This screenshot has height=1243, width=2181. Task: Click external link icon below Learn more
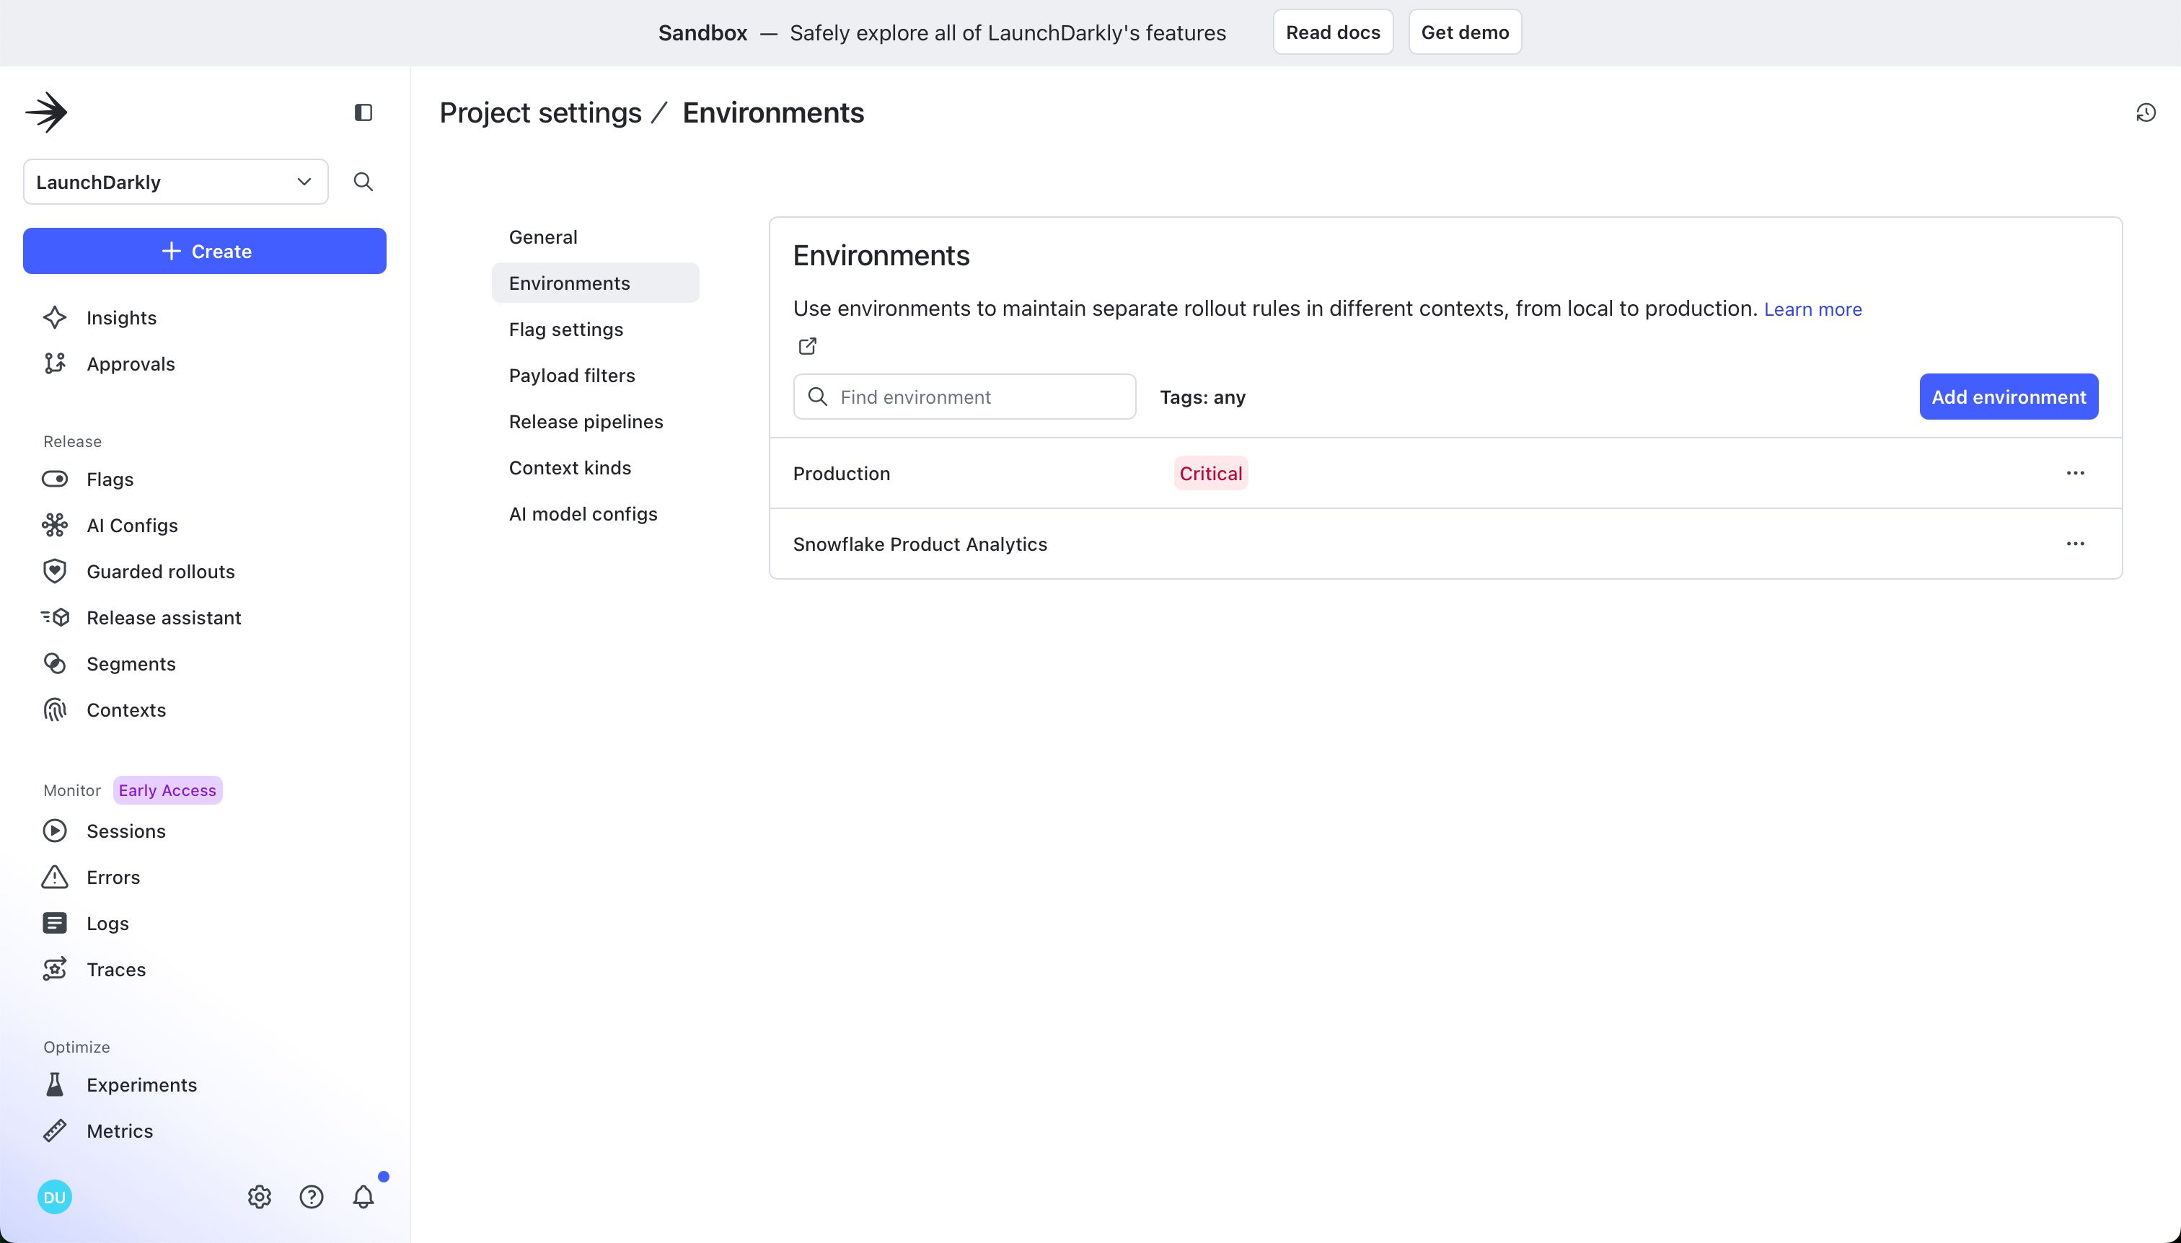pyautogui.click(x=807, y=346)
